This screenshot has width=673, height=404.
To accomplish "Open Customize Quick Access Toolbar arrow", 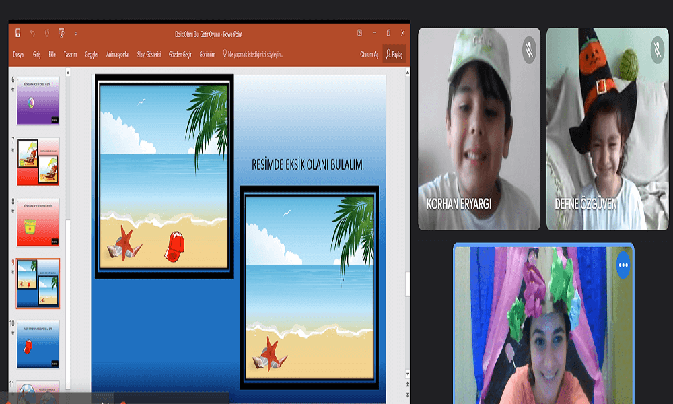I will pyautogui.click(x=76, y=34).
